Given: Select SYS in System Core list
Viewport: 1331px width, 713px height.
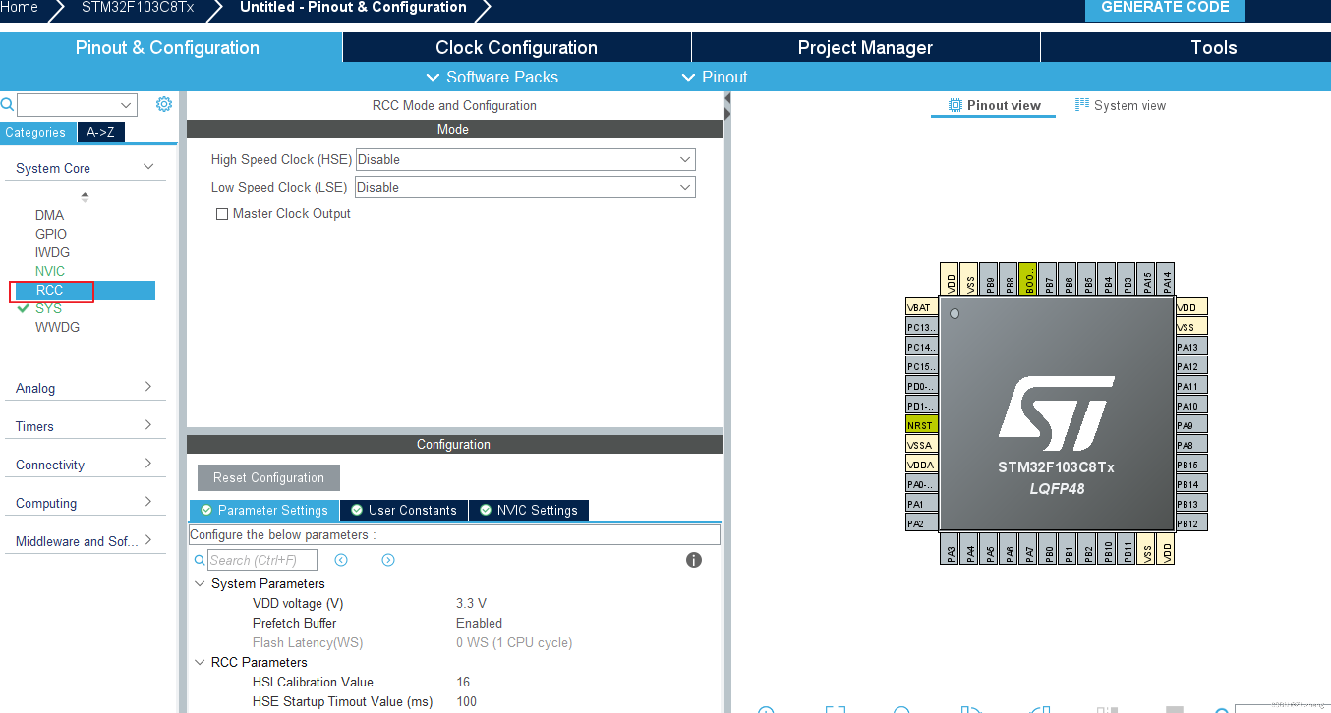Looking at the screenshot, I should pyautogui.click(x=49, y=309).
